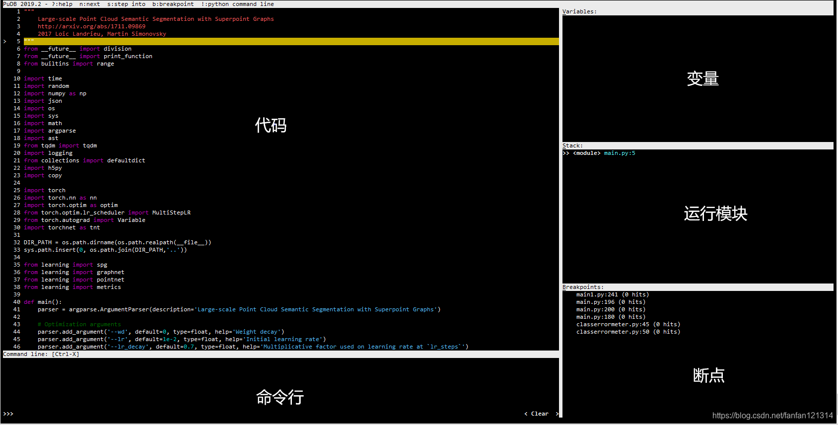Select breakpoint classerrormeter.py:50
Screen dimensions: 838x425
coord(628,332)
